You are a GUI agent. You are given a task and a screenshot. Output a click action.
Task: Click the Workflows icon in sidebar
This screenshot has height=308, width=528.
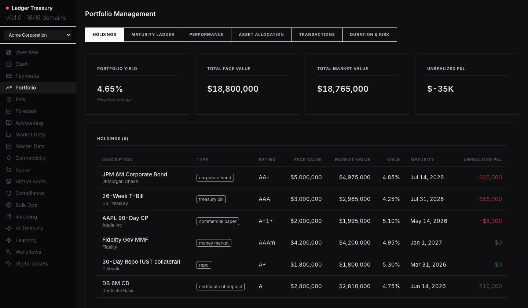click(9, 252)
